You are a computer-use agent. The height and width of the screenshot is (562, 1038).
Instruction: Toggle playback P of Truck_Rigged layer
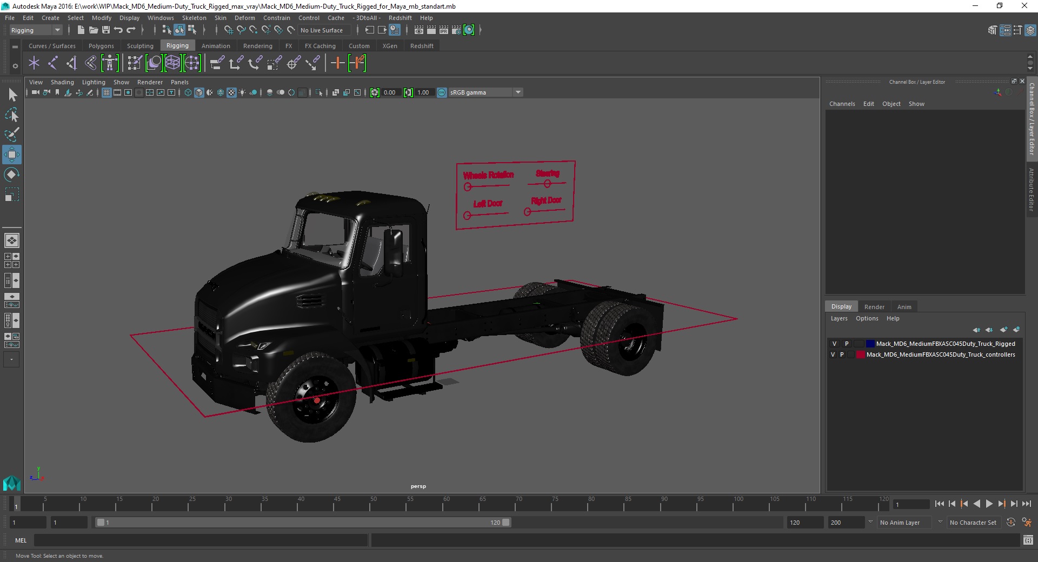click(x=847, y=344)
